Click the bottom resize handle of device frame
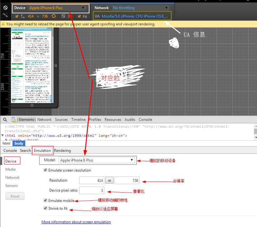Image resolution: width=257 pixels, height=227 pixels. coord(32,106)
